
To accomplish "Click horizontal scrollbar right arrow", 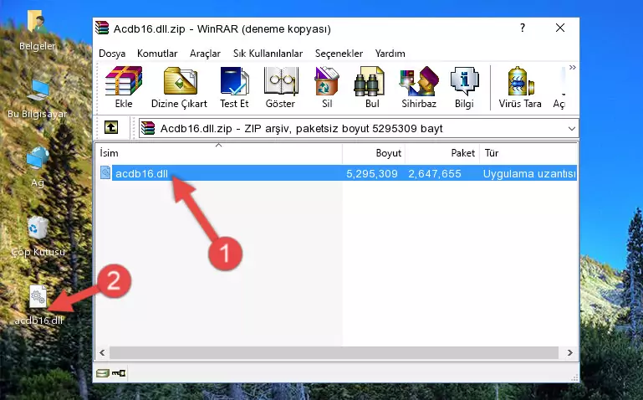I will 570,352.
